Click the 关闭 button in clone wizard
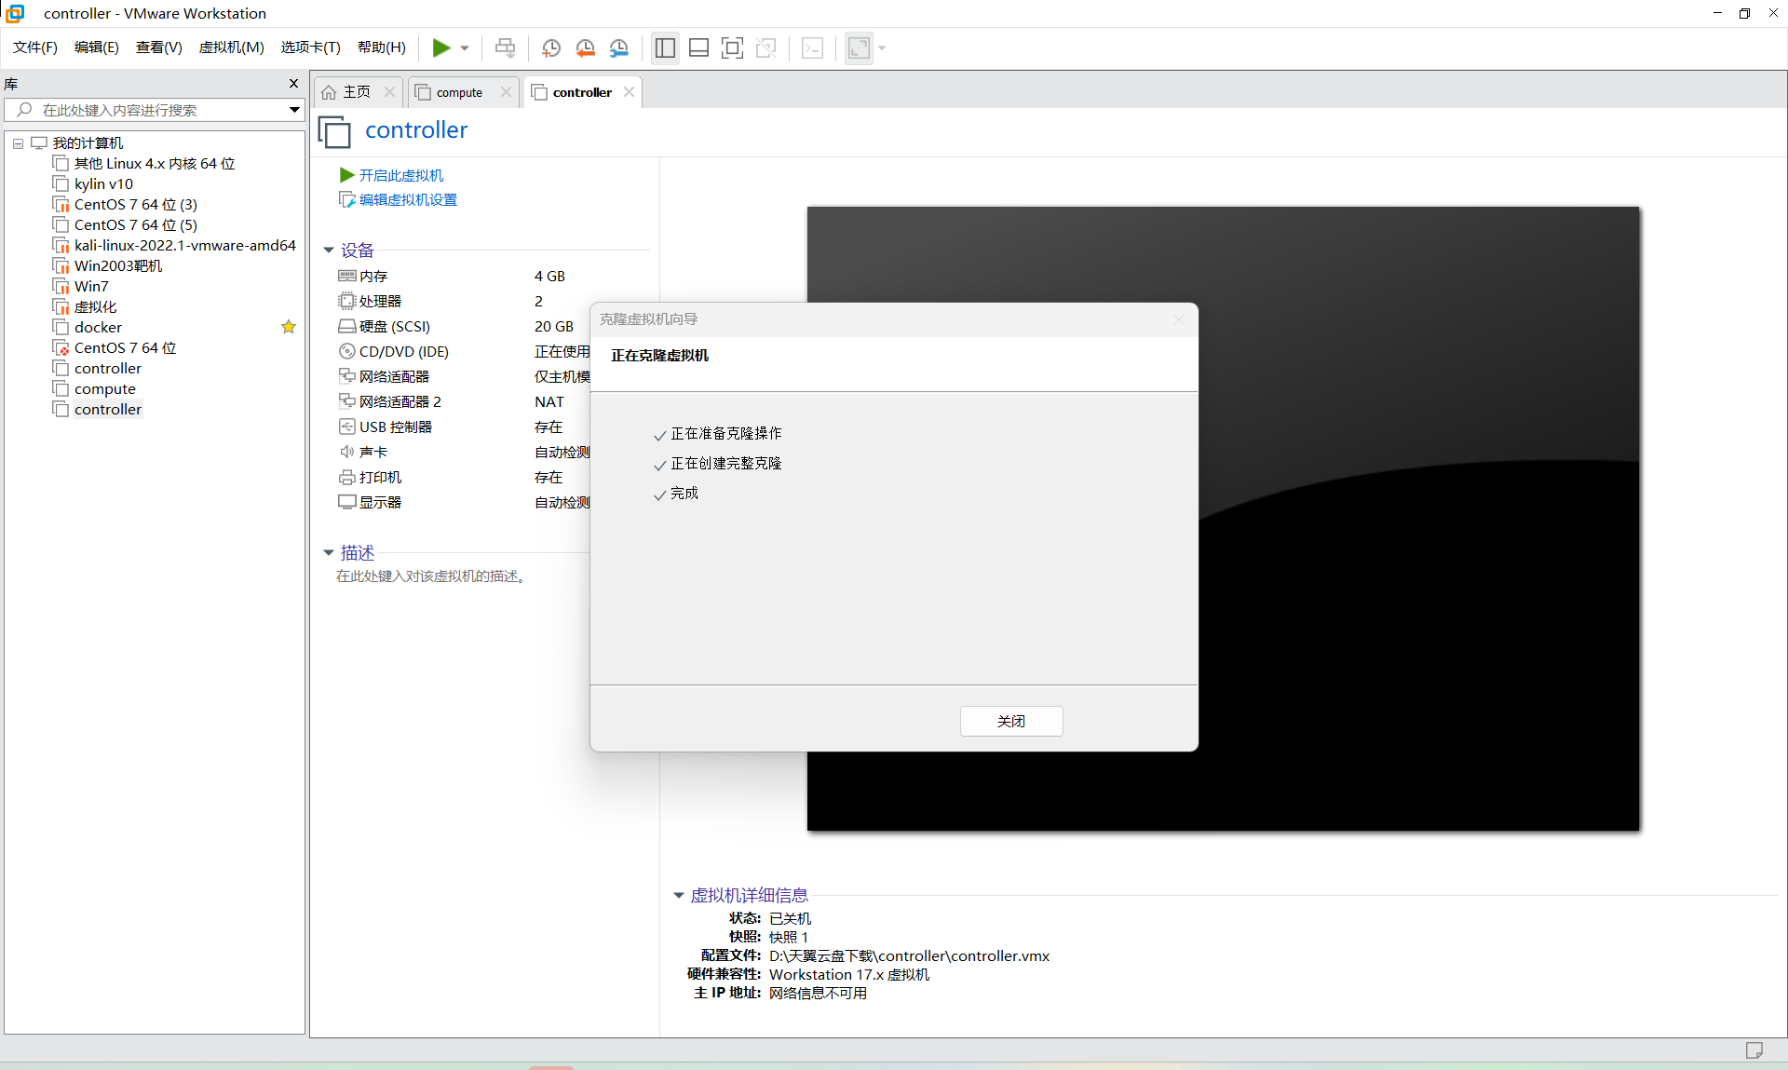This screenshot has height=1070, width=1788. 1010,721
